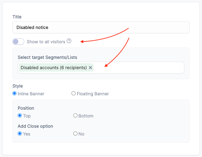Click the Title field label
This screenshot has height=157, width=202.
tap(17, 17)
